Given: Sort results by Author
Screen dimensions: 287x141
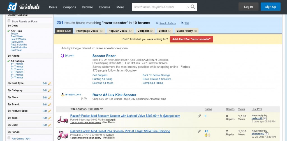Looking at the screenshot, I should click(82, 109).
